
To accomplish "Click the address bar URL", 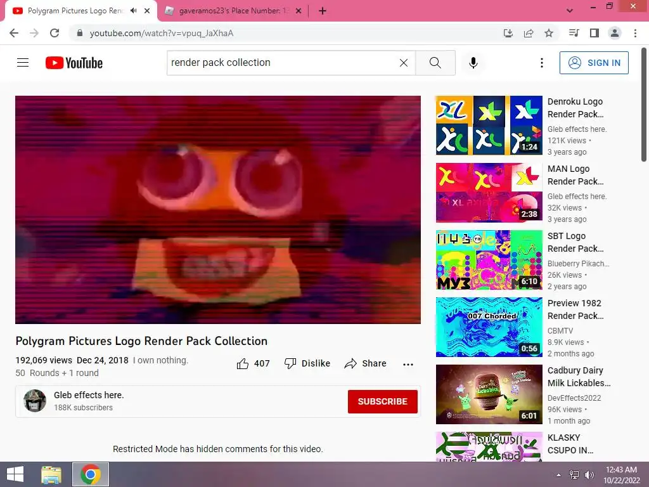I will point(162,33).
